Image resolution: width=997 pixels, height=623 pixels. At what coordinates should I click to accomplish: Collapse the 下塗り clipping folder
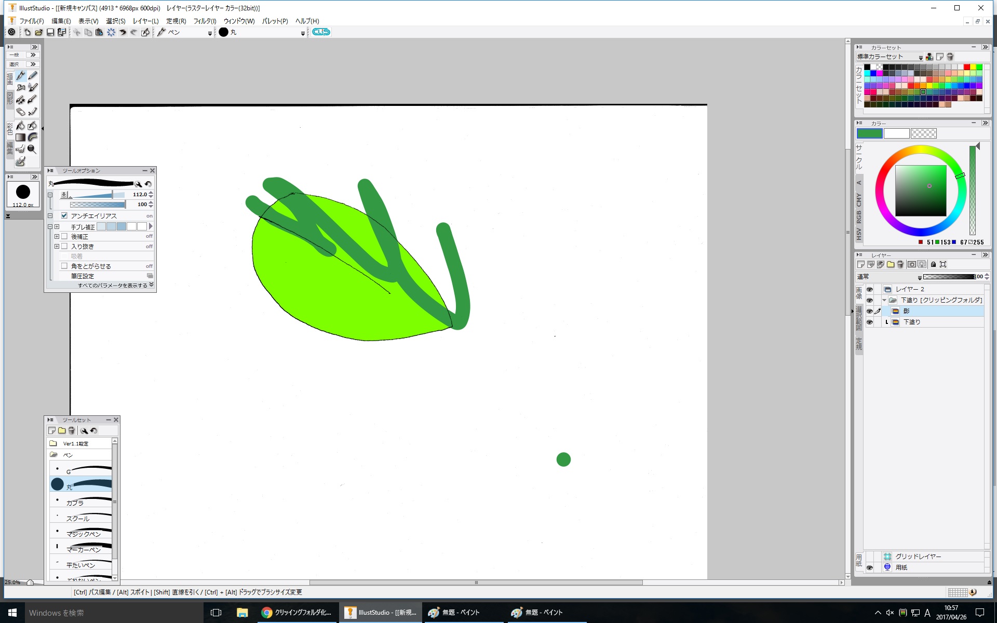[x=884, y=300]
